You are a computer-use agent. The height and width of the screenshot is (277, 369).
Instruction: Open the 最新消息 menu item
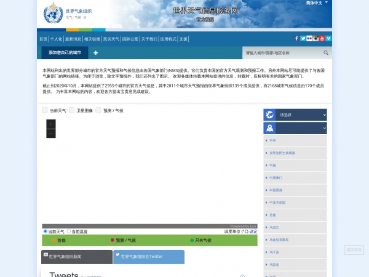point(73,39)
